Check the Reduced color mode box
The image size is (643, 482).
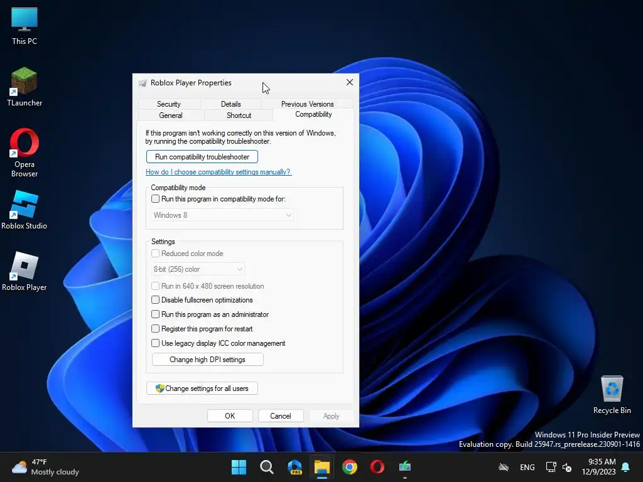pyautogui.click(x=156, y=254)
